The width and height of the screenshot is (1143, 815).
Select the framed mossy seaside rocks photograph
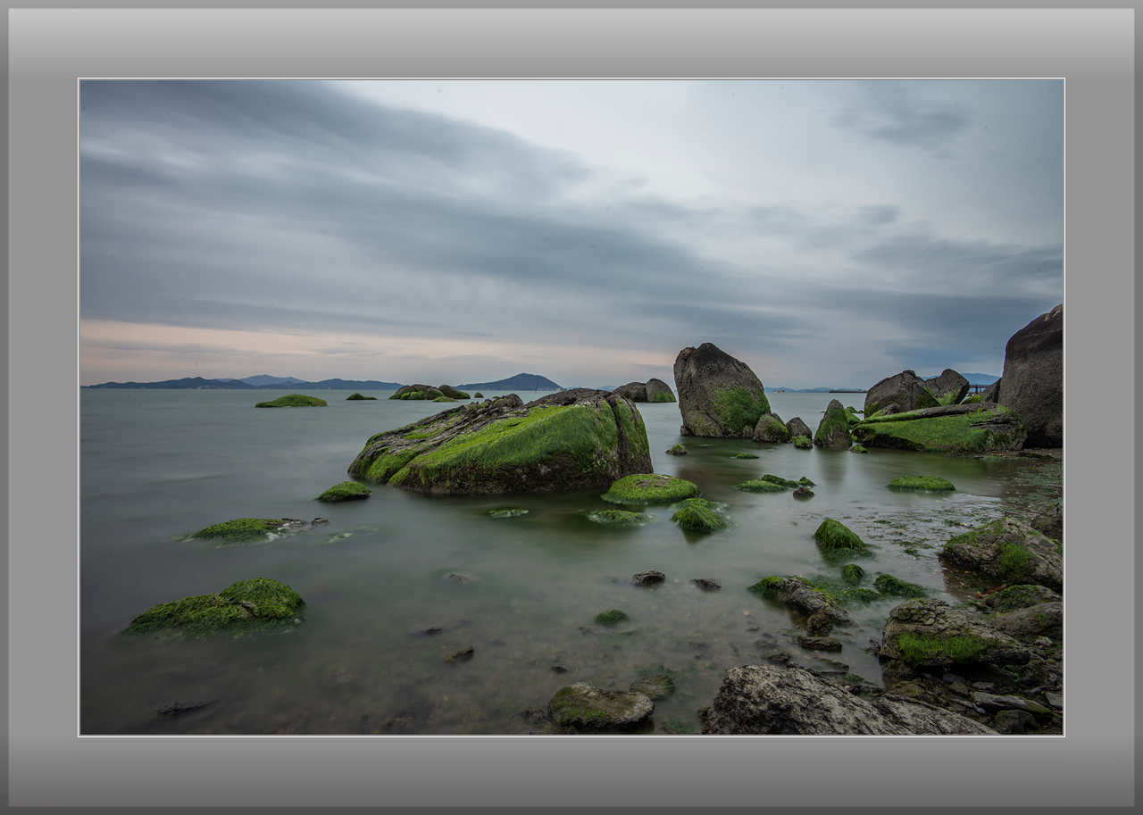pyautogui.click(x=571, y=407)
